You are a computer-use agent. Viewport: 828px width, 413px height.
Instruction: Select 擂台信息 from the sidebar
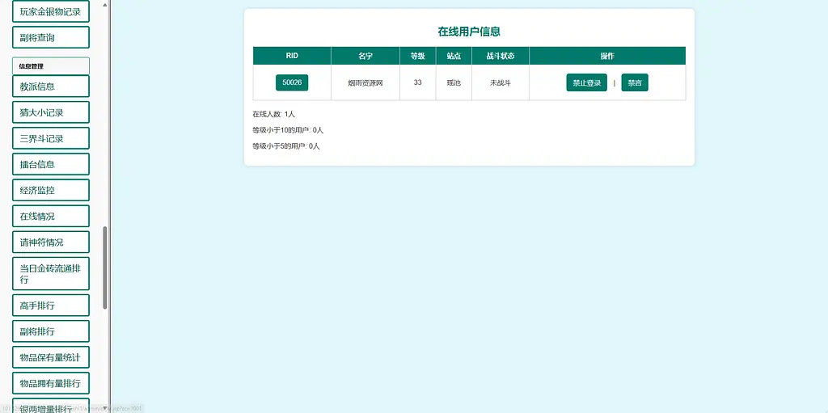(51, 164)
